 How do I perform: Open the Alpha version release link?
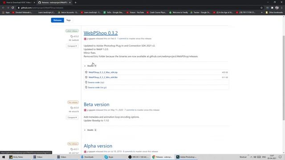(x=98, y=146)
